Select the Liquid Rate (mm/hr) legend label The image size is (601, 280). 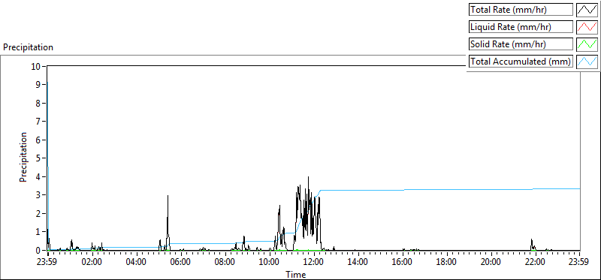(521, 27)
